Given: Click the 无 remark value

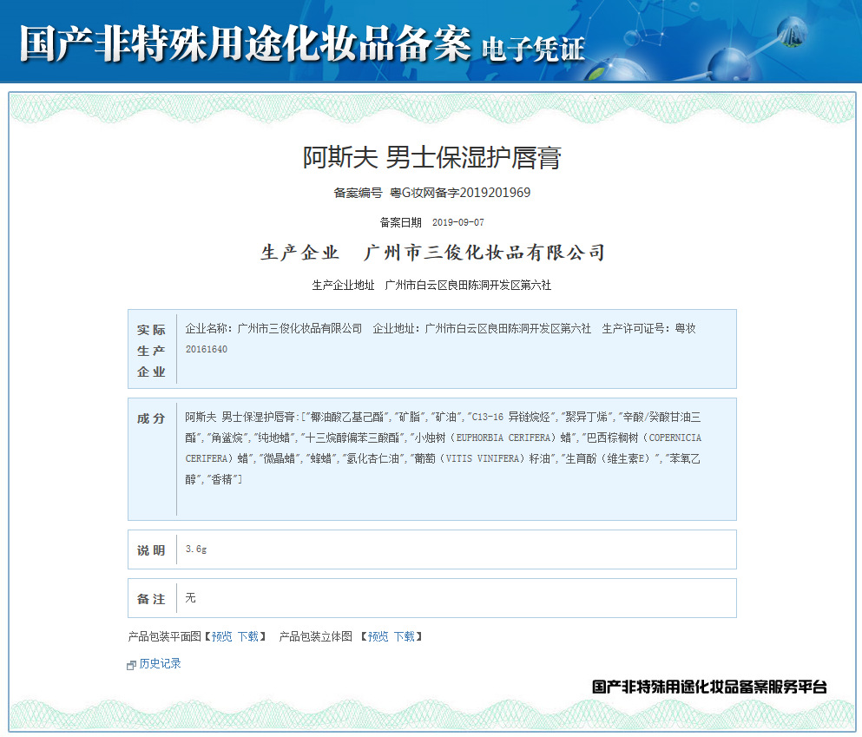Looking at the screenshot, I should (x=190, y=597).
